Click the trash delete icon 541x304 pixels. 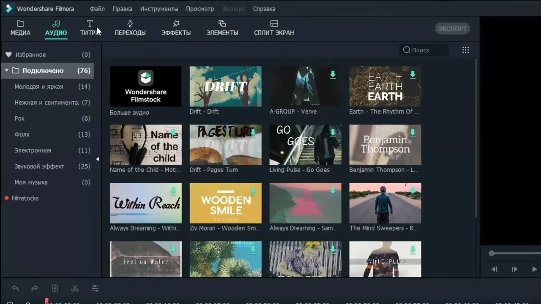tap(55, 288)
